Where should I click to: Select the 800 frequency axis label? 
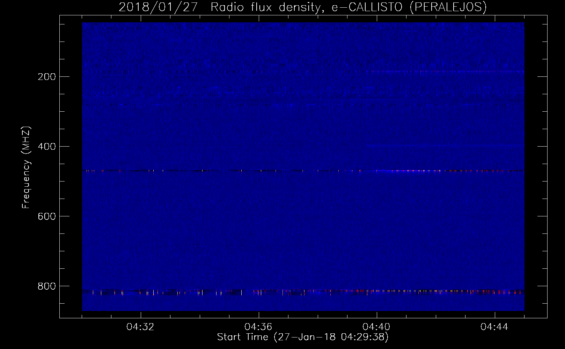(46, 286)
